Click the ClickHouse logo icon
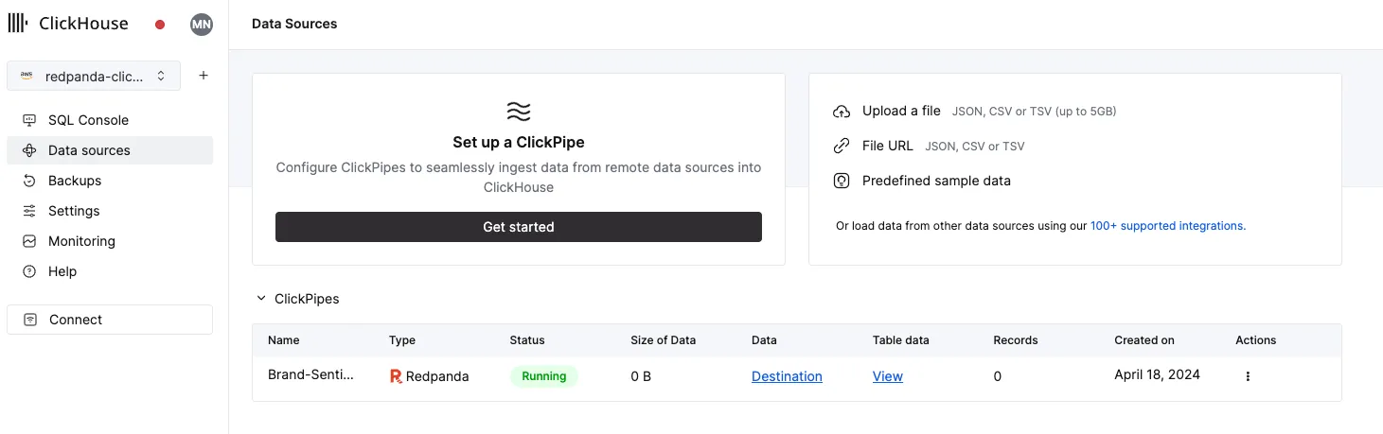Screen dimensions: 1383x434 (18, 24)
